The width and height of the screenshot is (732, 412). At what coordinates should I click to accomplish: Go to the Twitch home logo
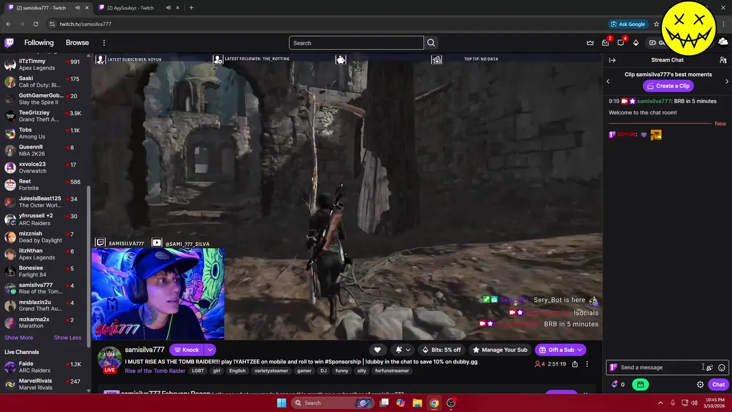(x=9, y=42)
